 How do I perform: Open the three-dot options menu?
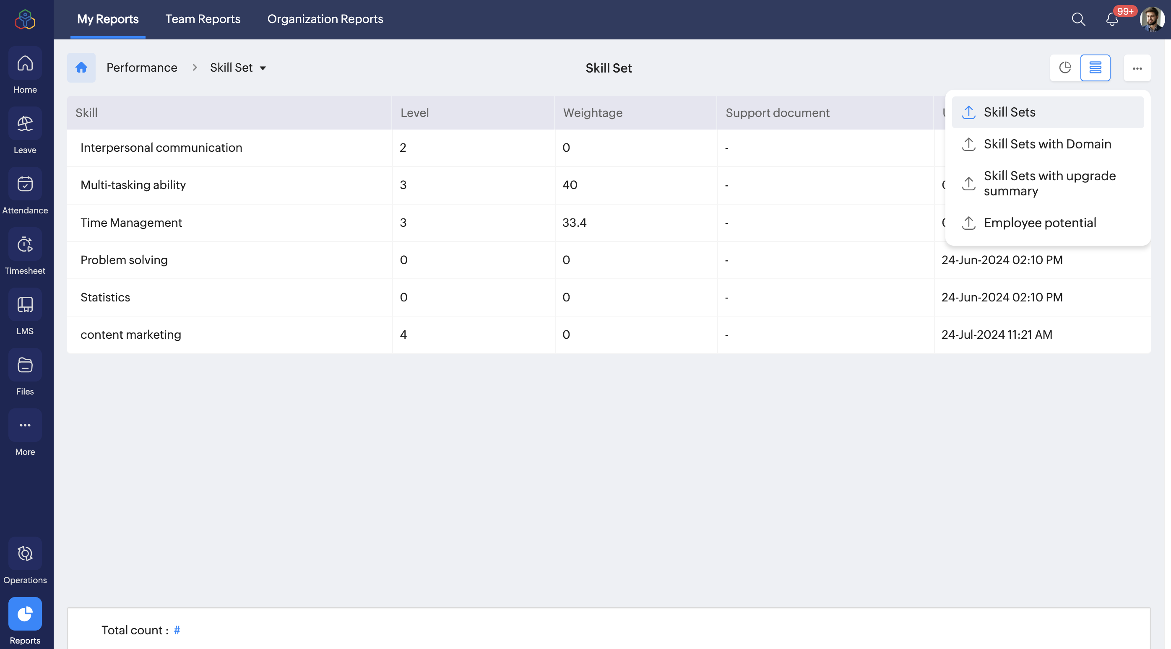click(x=1137, y=68)
